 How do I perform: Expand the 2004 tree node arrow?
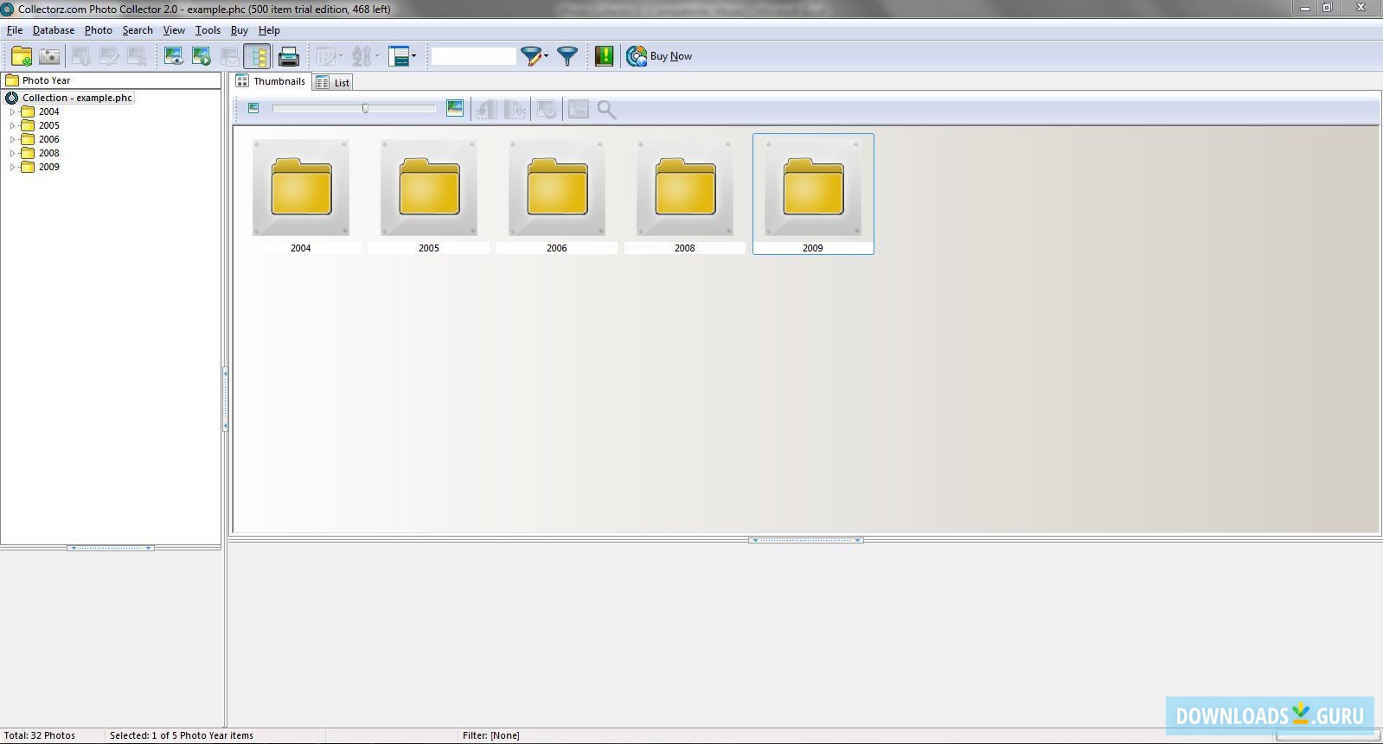pyautogui.click(x=12, y=111)
